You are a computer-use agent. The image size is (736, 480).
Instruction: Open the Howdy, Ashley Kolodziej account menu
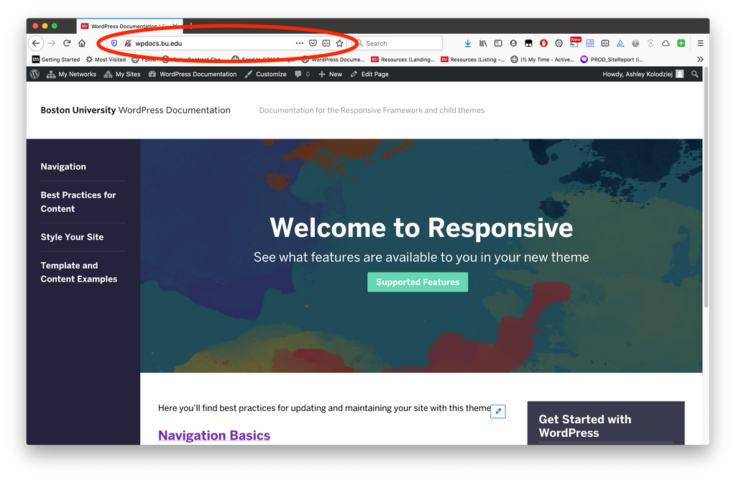(643, 74)
